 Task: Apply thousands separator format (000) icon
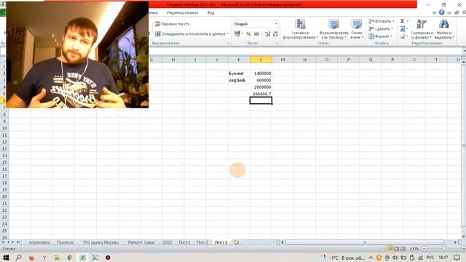tap(257, 34)
